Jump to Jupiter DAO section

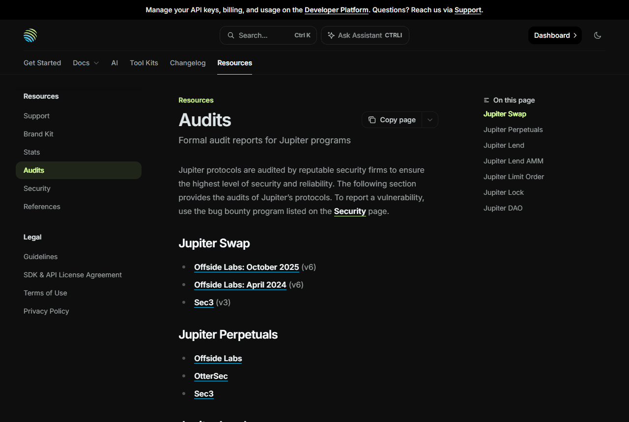(x=503, y=208)
